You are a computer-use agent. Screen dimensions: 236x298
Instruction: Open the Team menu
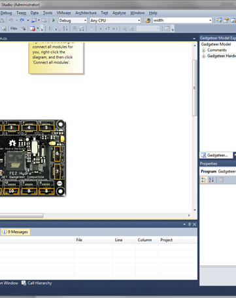point(21,13)
